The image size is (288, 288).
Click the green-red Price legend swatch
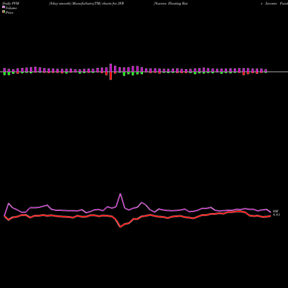click(x=3, y=12)
